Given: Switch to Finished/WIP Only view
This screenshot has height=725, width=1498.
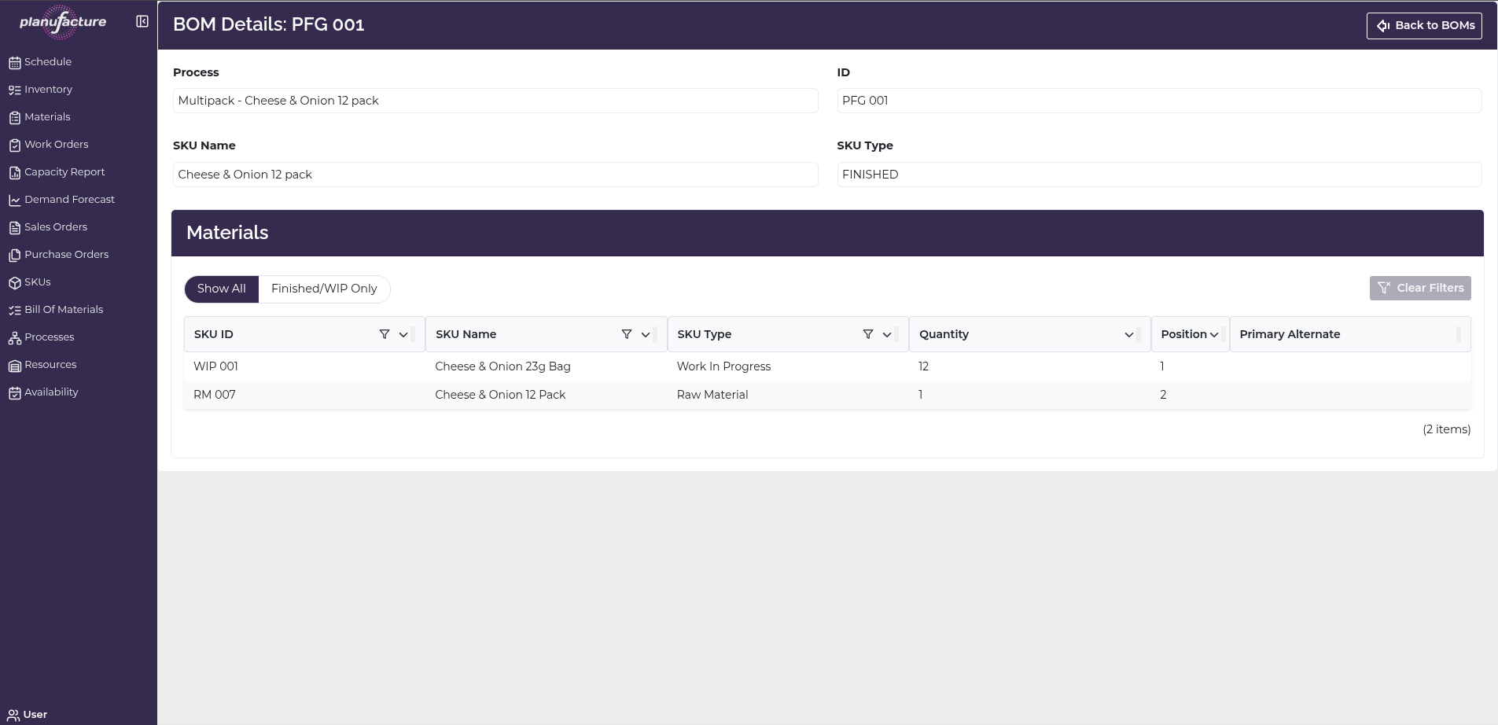Looking at the screenshot, I should pos(324,289).
